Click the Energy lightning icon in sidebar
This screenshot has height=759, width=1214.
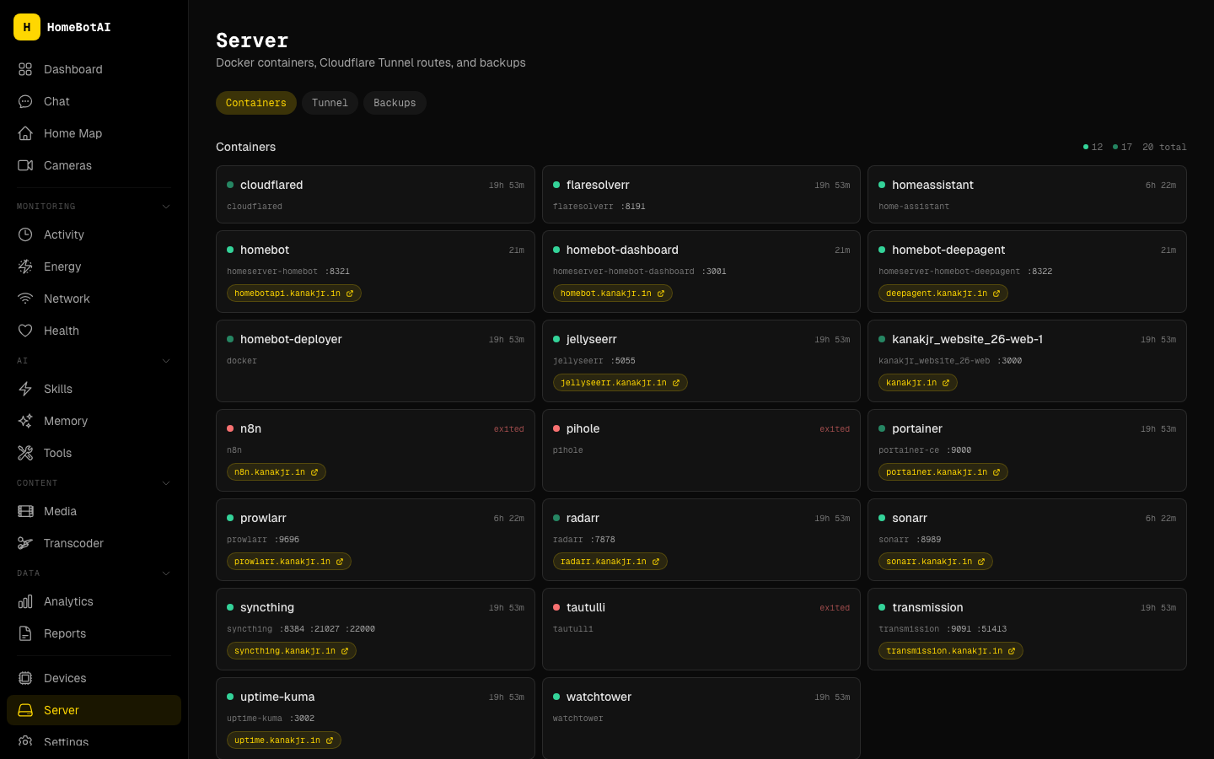click(25, 266)
